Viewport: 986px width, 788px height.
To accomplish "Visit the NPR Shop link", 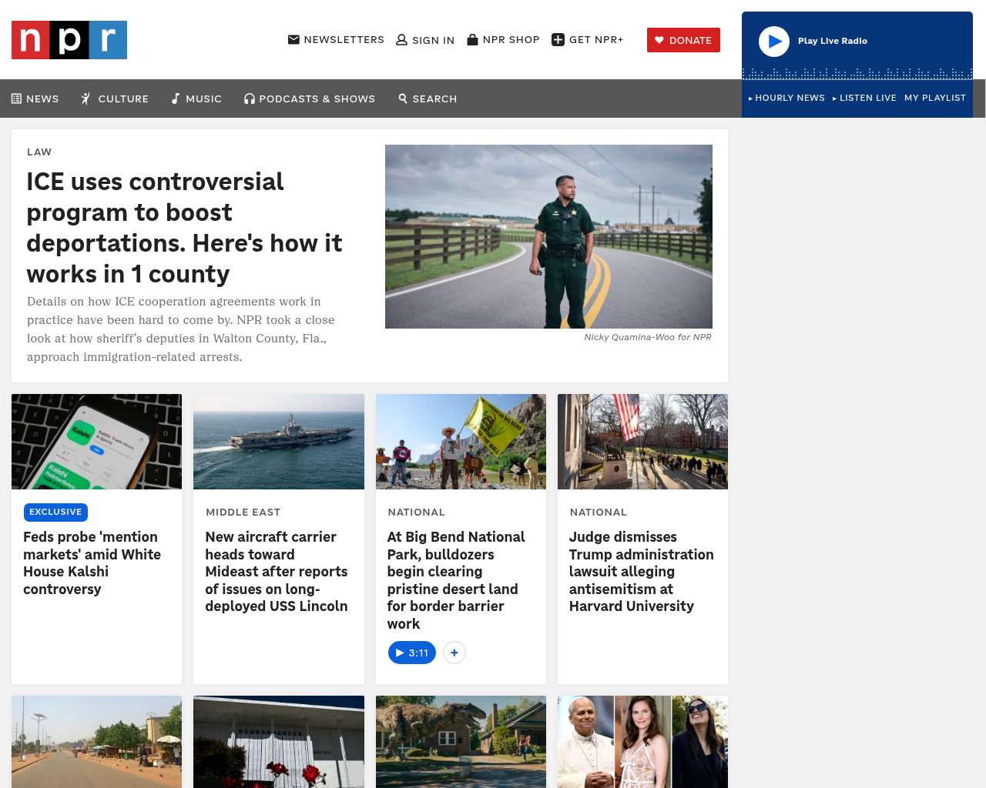I will (x=503, y=39).
